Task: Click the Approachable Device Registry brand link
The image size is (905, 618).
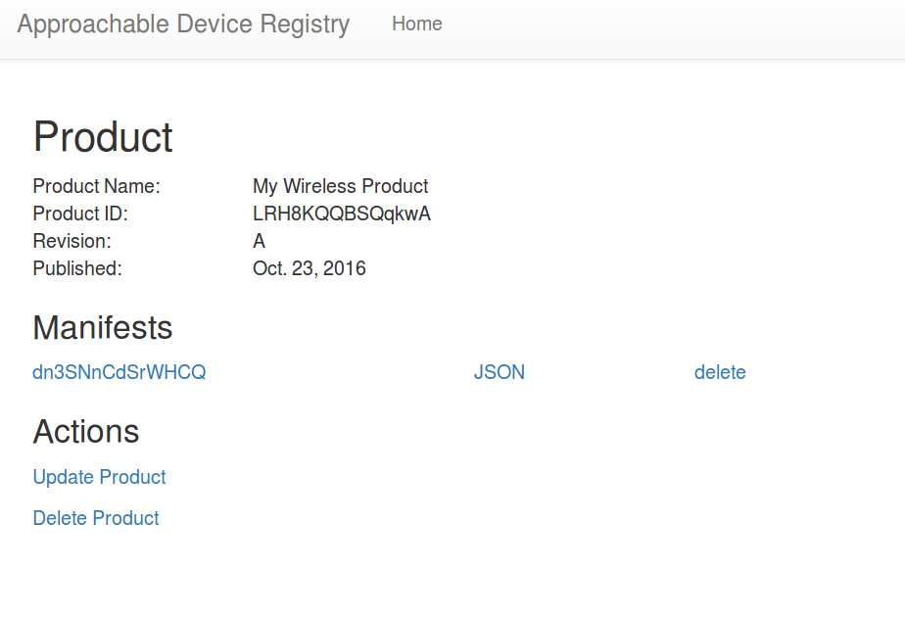Action: (183, 24)
